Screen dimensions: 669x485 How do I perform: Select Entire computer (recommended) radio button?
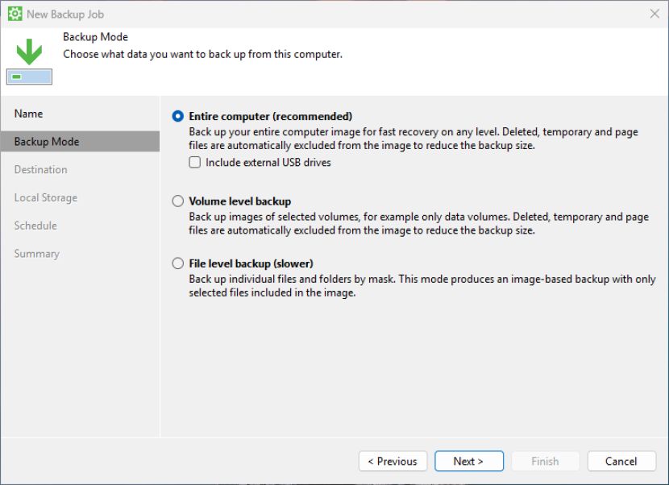coord(178,116)
